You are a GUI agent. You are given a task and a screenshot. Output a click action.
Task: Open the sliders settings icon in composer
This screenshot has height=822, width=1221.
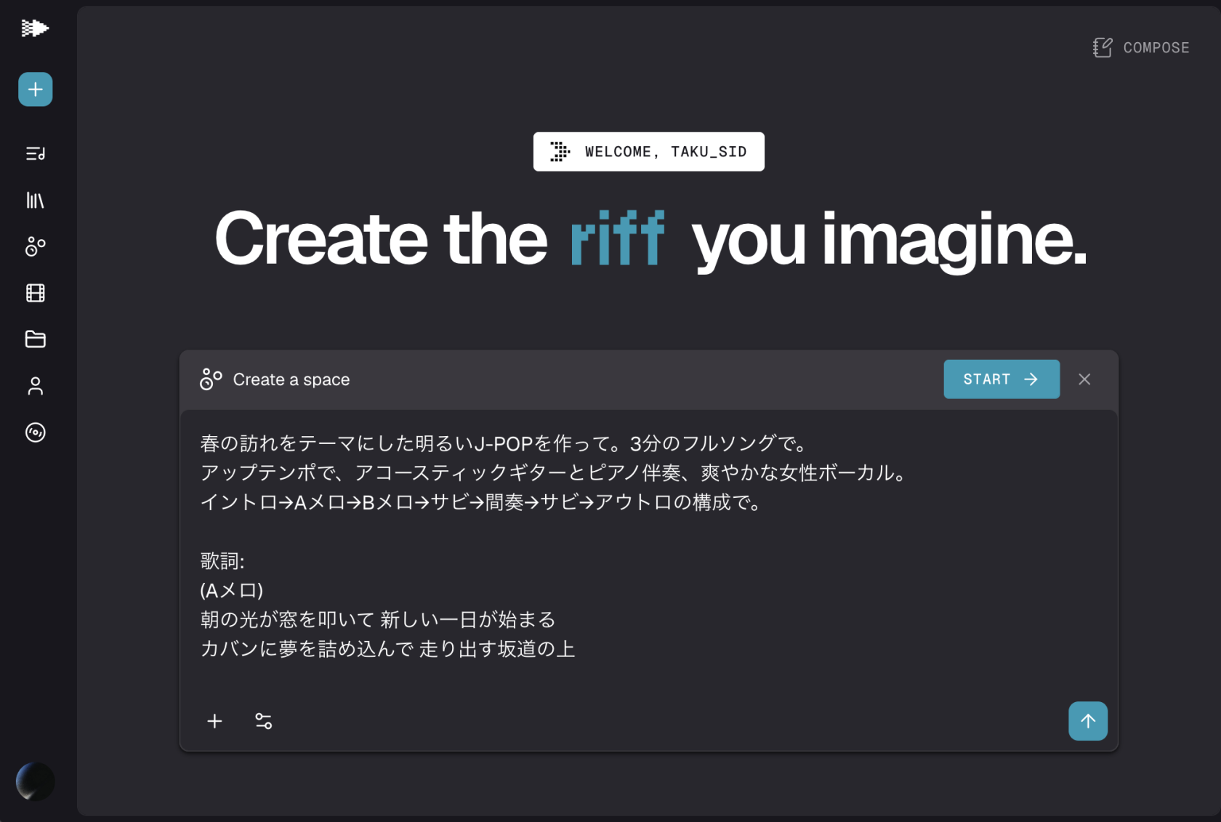pyautogui.click(x=263, y=721)
